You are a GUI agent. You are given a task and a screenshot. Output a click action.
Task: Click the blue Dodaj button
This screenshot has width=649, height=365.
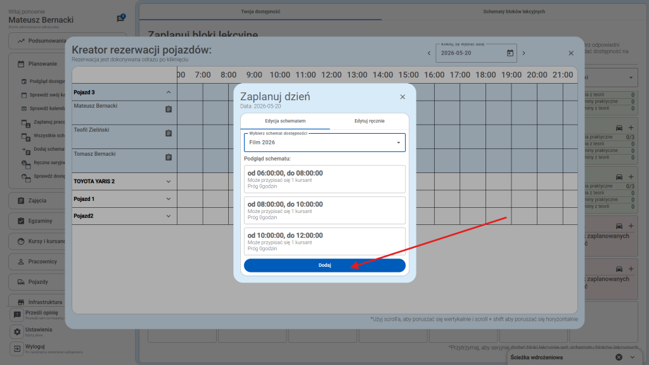[324, 266]
